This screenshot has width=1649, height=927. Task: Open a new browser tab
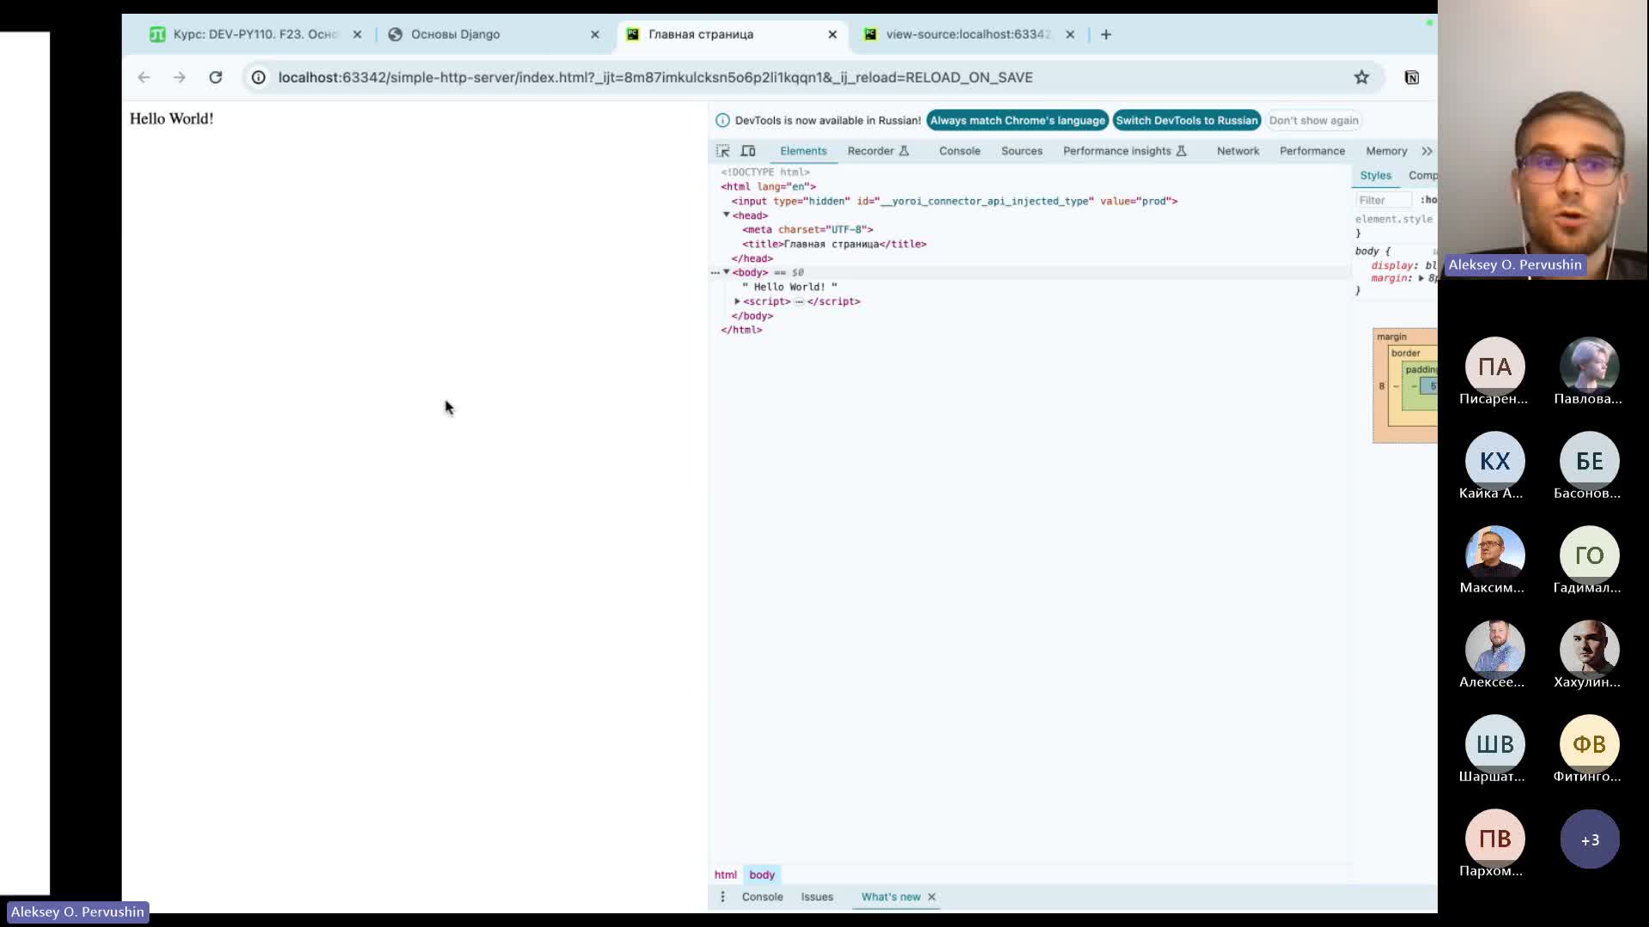pos(1106,34)
